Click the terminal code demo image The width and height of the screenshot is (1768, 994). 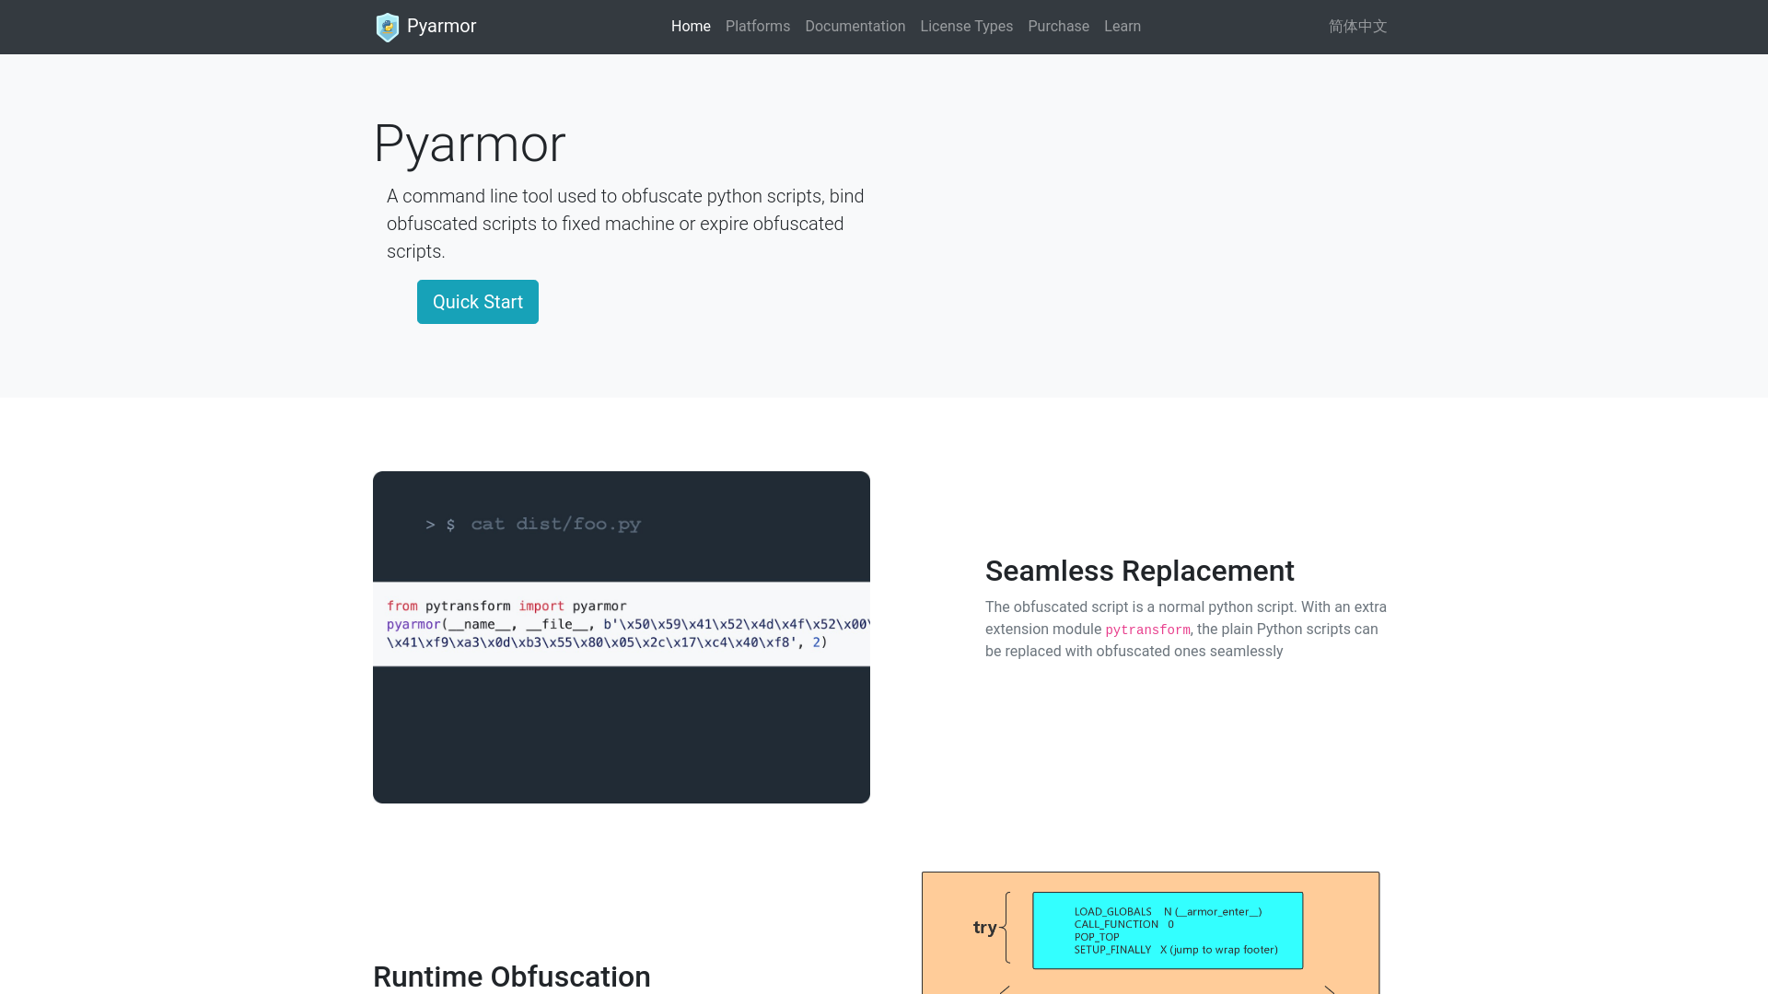622,637
